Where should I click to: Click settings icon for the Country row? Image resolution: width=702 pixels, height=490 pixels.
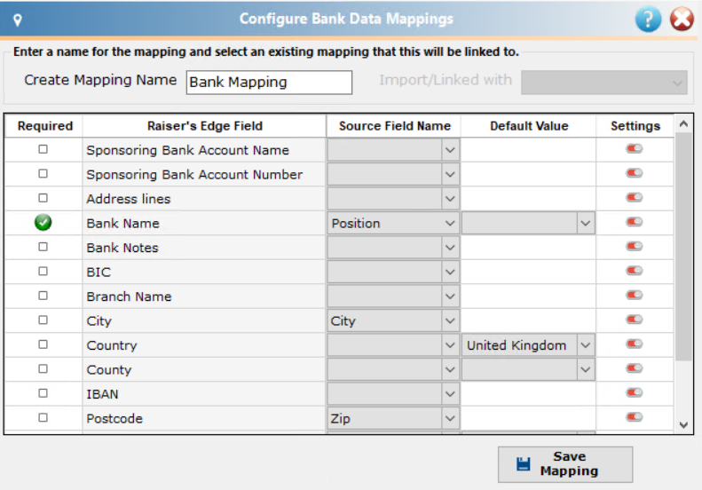click(x=635, y=344)
